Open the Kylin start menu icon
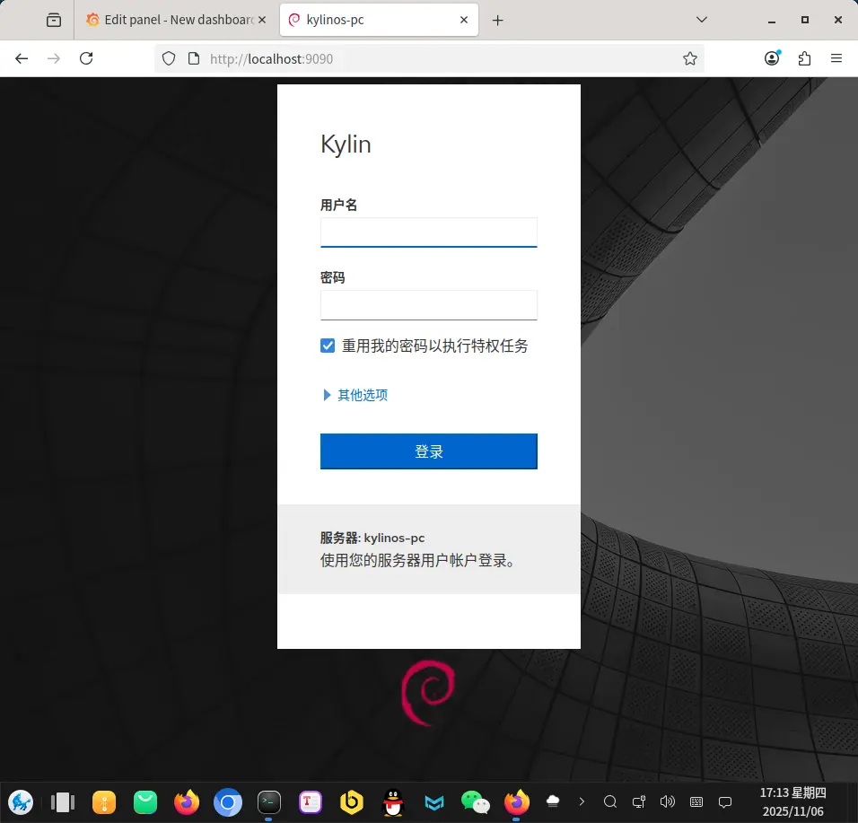The width and height of the screenshot is (858, 823). point(21,802)
